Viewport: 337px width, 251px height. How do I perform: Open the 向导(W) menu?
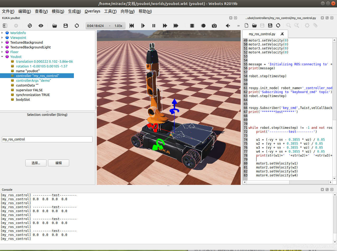coord(127,11)
